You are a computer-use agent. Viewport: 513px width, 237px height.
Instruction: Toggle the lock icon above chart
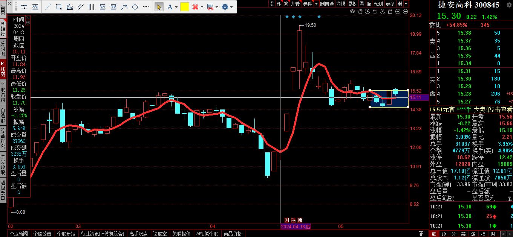pos(390,12)
